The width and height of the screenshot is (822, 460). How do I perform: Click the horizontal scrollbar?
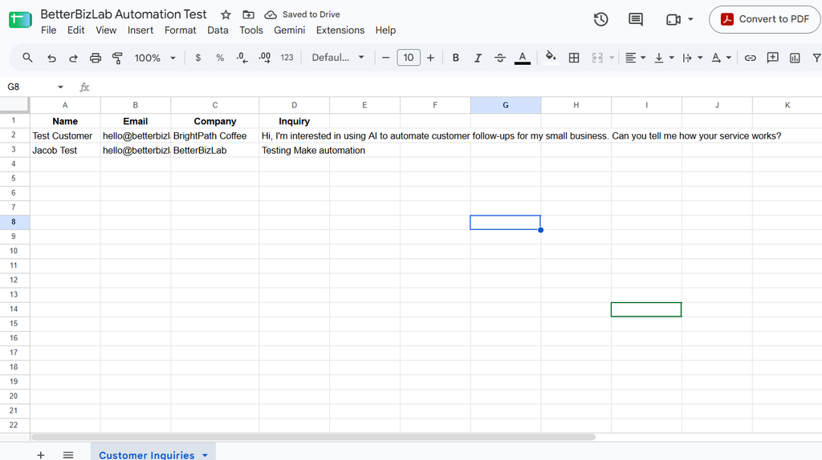coord(313,437)
